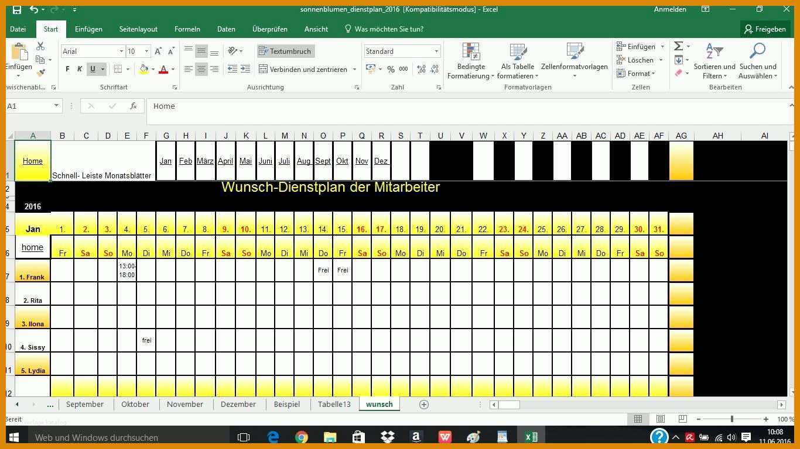Click the thousands separator 000 icon
This screenshot has height=449, width=800.
(x=404, y=69)
